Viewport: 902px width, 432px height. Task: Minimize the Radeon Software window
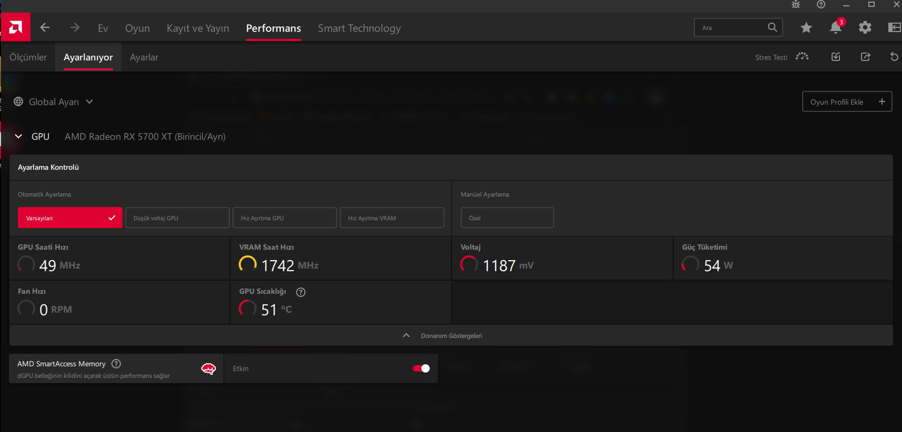coord(846,5)
